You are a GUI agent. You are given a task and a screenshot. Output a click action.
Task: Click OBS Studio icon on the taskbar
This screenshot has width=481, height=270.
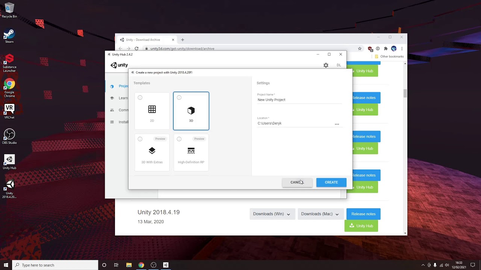153,265
